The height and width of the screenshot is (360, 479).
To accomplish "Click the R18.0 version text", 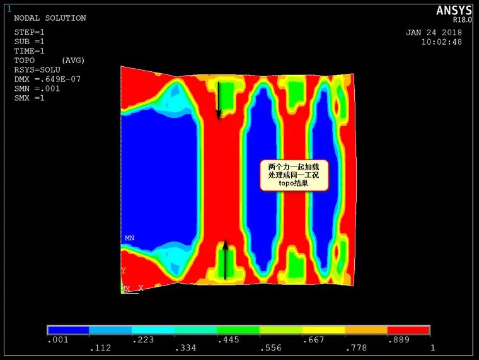I will (462, 20).
